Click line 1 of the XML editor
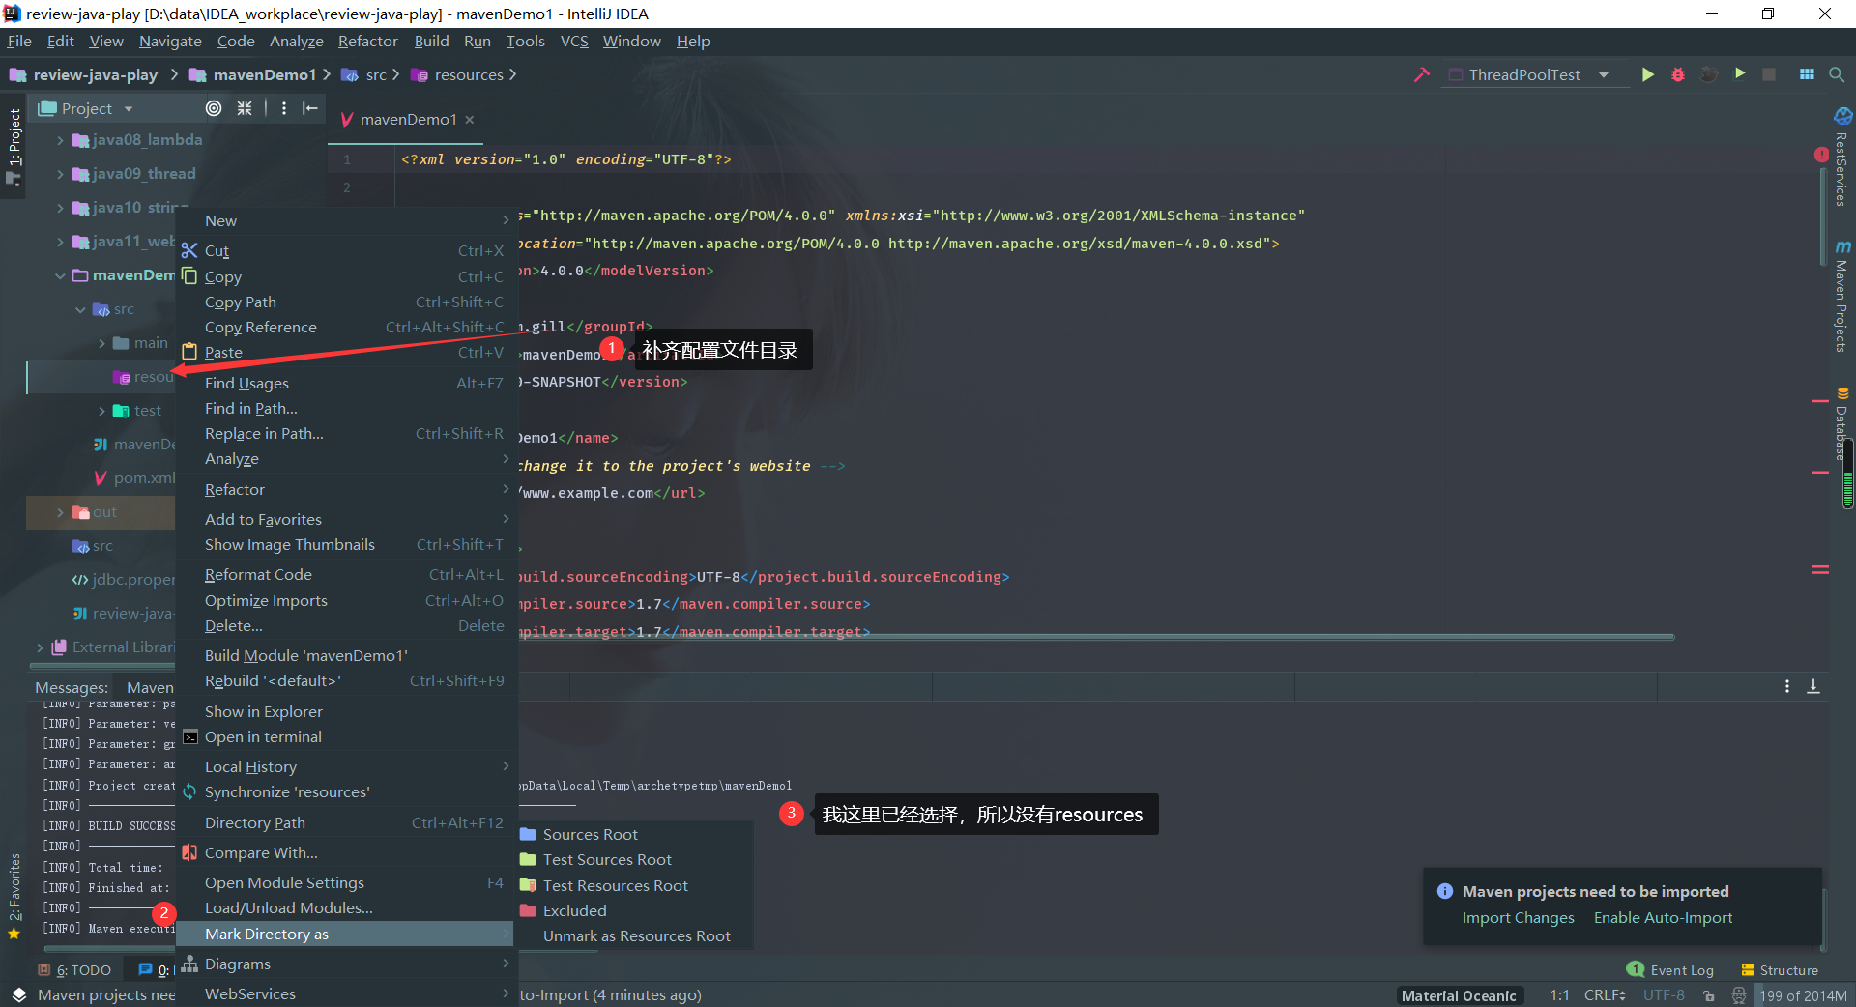This screenshot has width=1856, height=1007. click(x=566, y=159)
